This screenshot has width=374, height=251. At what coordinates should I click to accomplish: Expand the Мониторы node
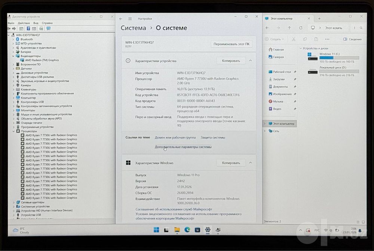click(x=13, y=110)
